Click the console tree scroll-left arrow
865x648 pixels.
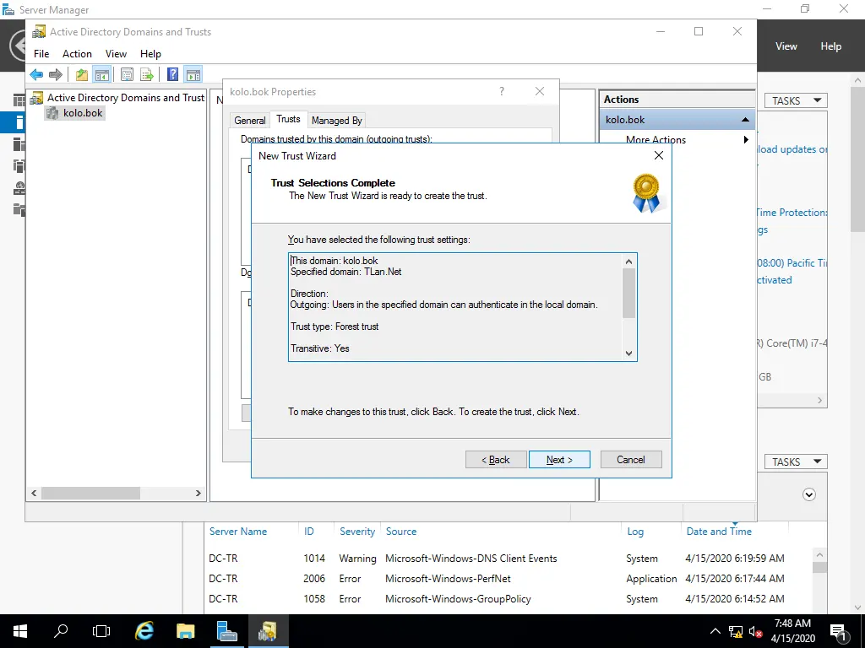(34, 493)
